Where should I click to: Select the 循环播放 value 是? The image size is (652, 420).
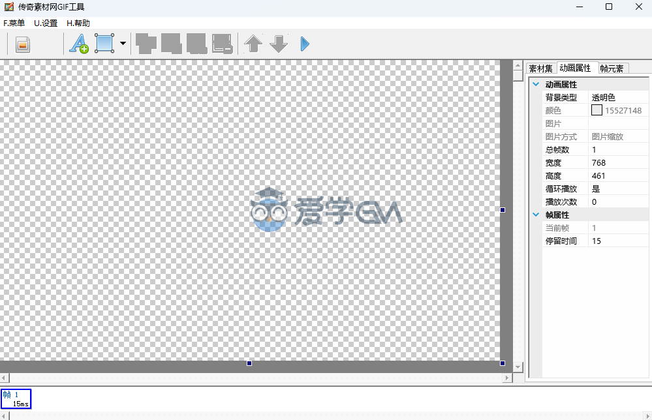pos(596,188)
